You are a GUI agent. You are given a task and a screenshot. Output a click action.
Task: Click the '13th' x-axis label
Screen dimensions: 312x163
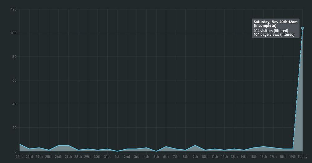(x=234, y=157)
